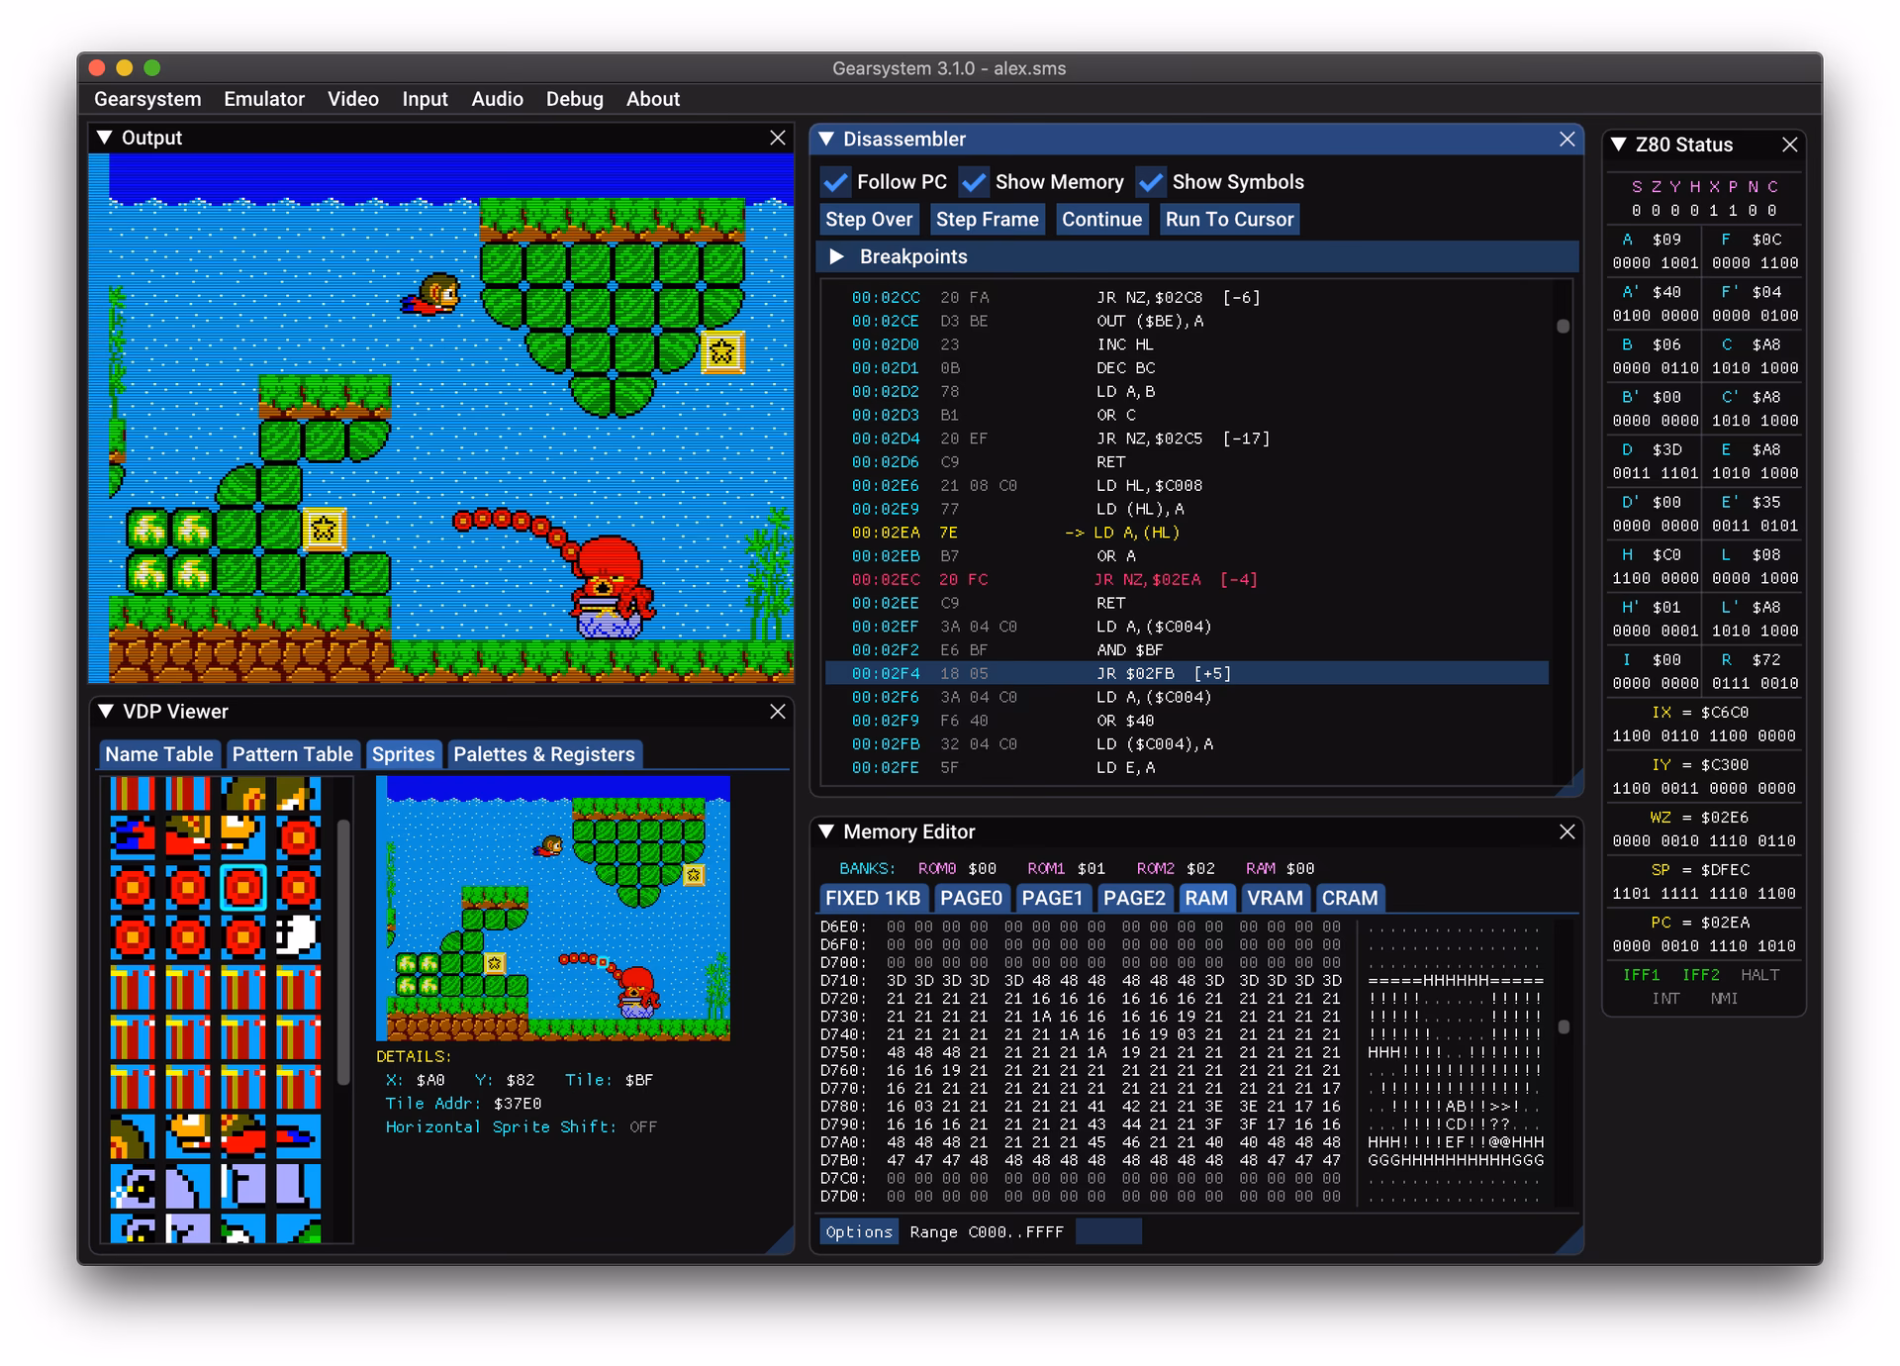Switch to the Name Table tab
The image size is (1900, 1366).
(159, 754)
